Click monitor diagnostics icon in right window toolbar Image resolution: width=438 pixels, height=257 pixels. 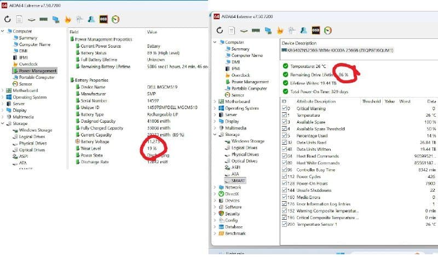click(x=268, y=31)
